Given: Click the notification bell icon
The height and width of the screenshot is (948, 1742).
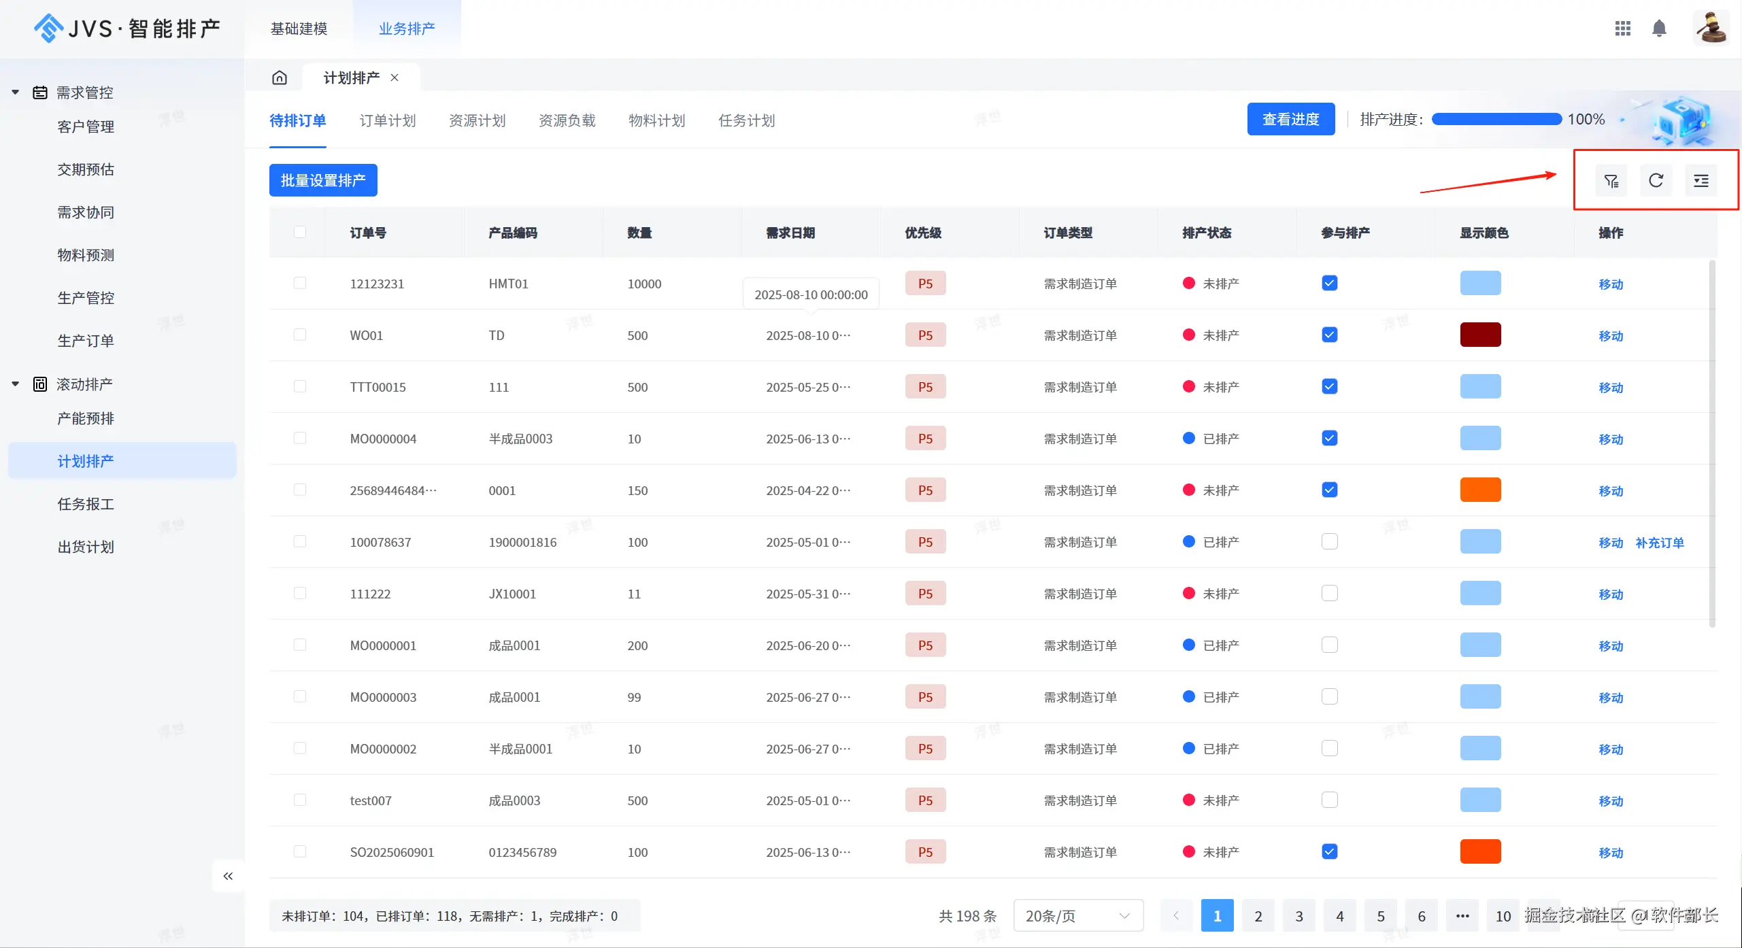Looking at the screenshot, I should pos(1659,29).
